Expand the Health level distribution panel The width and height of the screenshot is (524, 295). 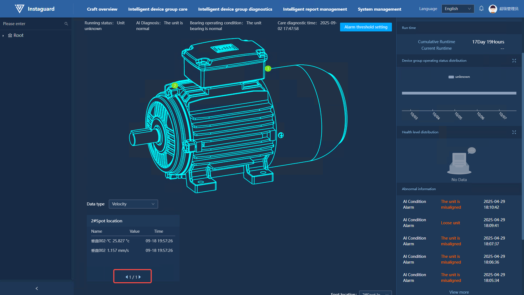point(514,132)
